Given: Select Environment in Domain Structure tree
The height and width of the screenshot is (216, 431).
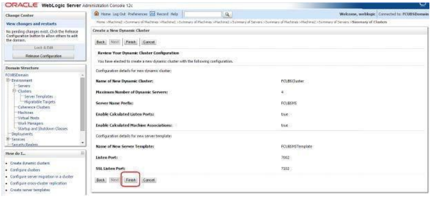Looking at the screenshot, I should click(22, 81).
